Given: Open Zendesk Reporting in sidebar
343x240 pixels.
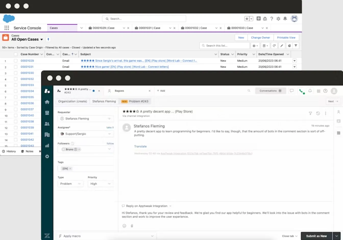Looking at the screenshot, I should pyautogui.click(x=47, y=146).
